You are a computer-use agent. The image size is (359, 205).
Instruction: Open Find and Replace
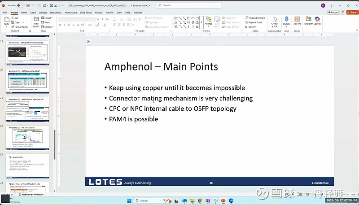coord(255,18)
